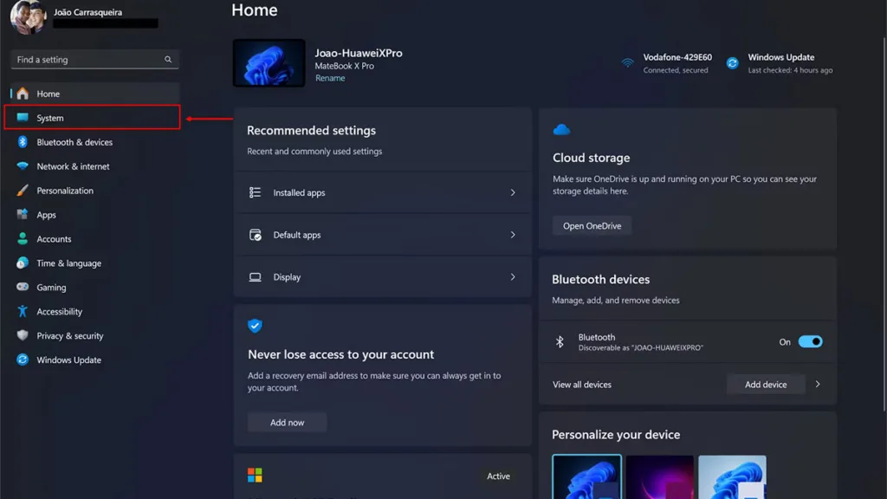887x499 pixels.
Task: Click the Find a setting search box
Action: (x=94, y=60)
